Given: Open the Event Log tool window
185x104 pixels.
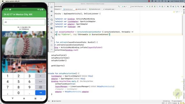Looking at the screenshot, I should (x=166, y=101).
